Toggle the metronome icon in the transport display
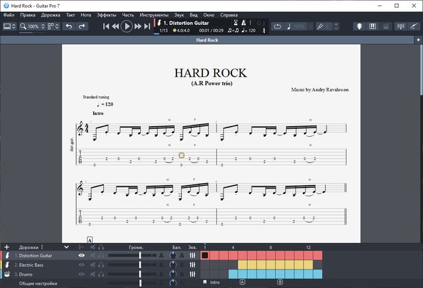Image resolution: width=423 pixels, height=288 pixels. (243, 22)
